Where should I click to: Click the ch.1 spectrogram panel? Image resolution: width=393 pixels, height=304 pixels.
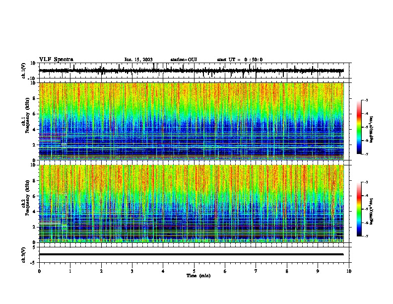(192, 121)
